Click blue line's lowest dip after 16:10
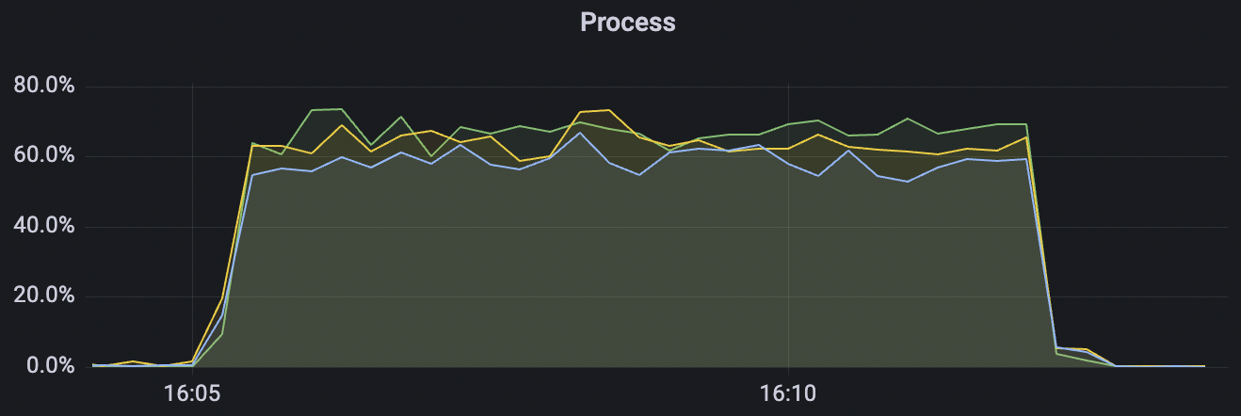This screenshot has width=1241, height=416. click(x=907, y=182)
